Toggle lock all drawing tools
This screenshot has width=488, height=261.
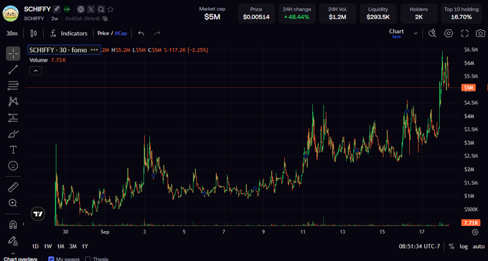13,240
